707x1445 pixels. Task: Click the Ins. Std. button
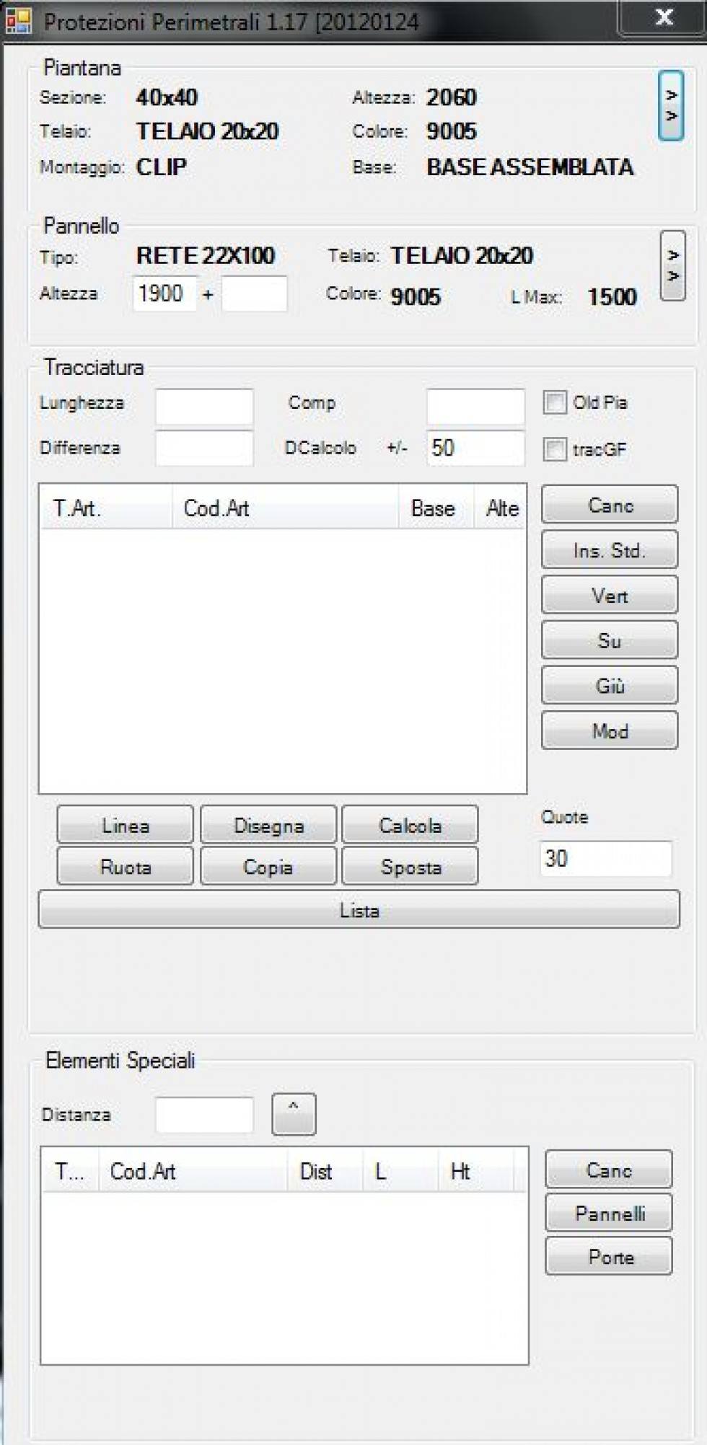pyautogui.click(x=609, y=550)
